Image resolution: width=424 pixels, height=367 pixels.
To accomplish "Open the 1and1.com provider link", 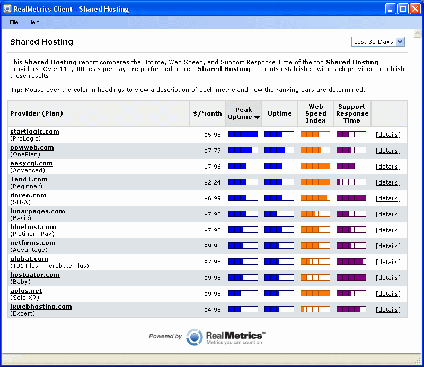I will pyautogui.click(x=29, y=179).
